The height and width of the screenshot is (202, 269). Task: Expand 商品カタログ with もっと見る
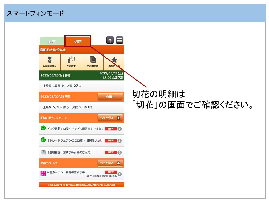coord(110,163)
